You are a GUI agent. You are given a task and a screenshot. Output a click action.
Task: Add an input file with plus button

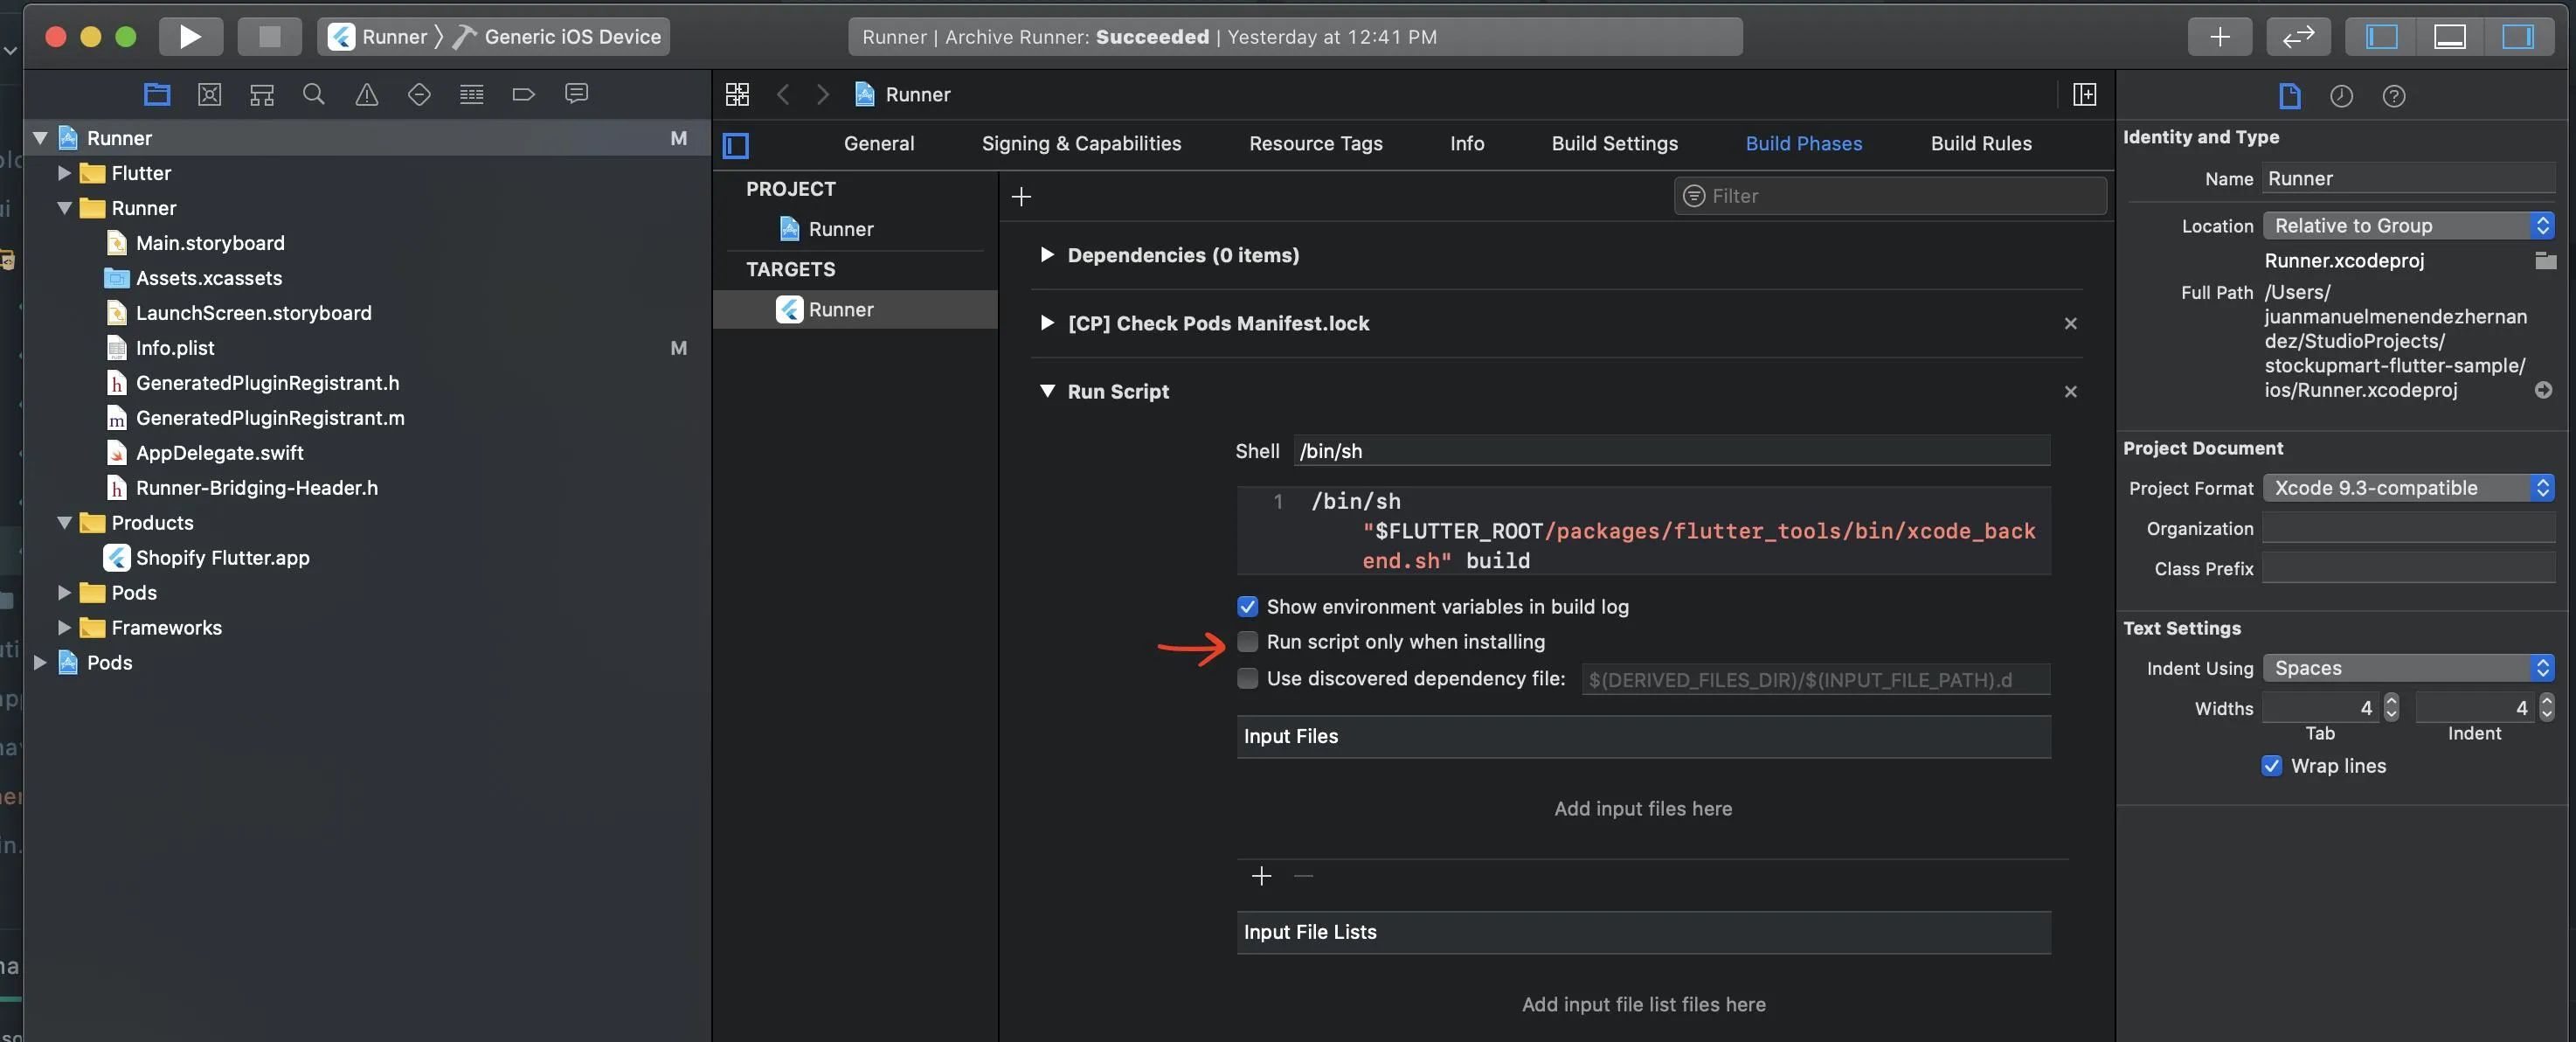pos(1261,876)
